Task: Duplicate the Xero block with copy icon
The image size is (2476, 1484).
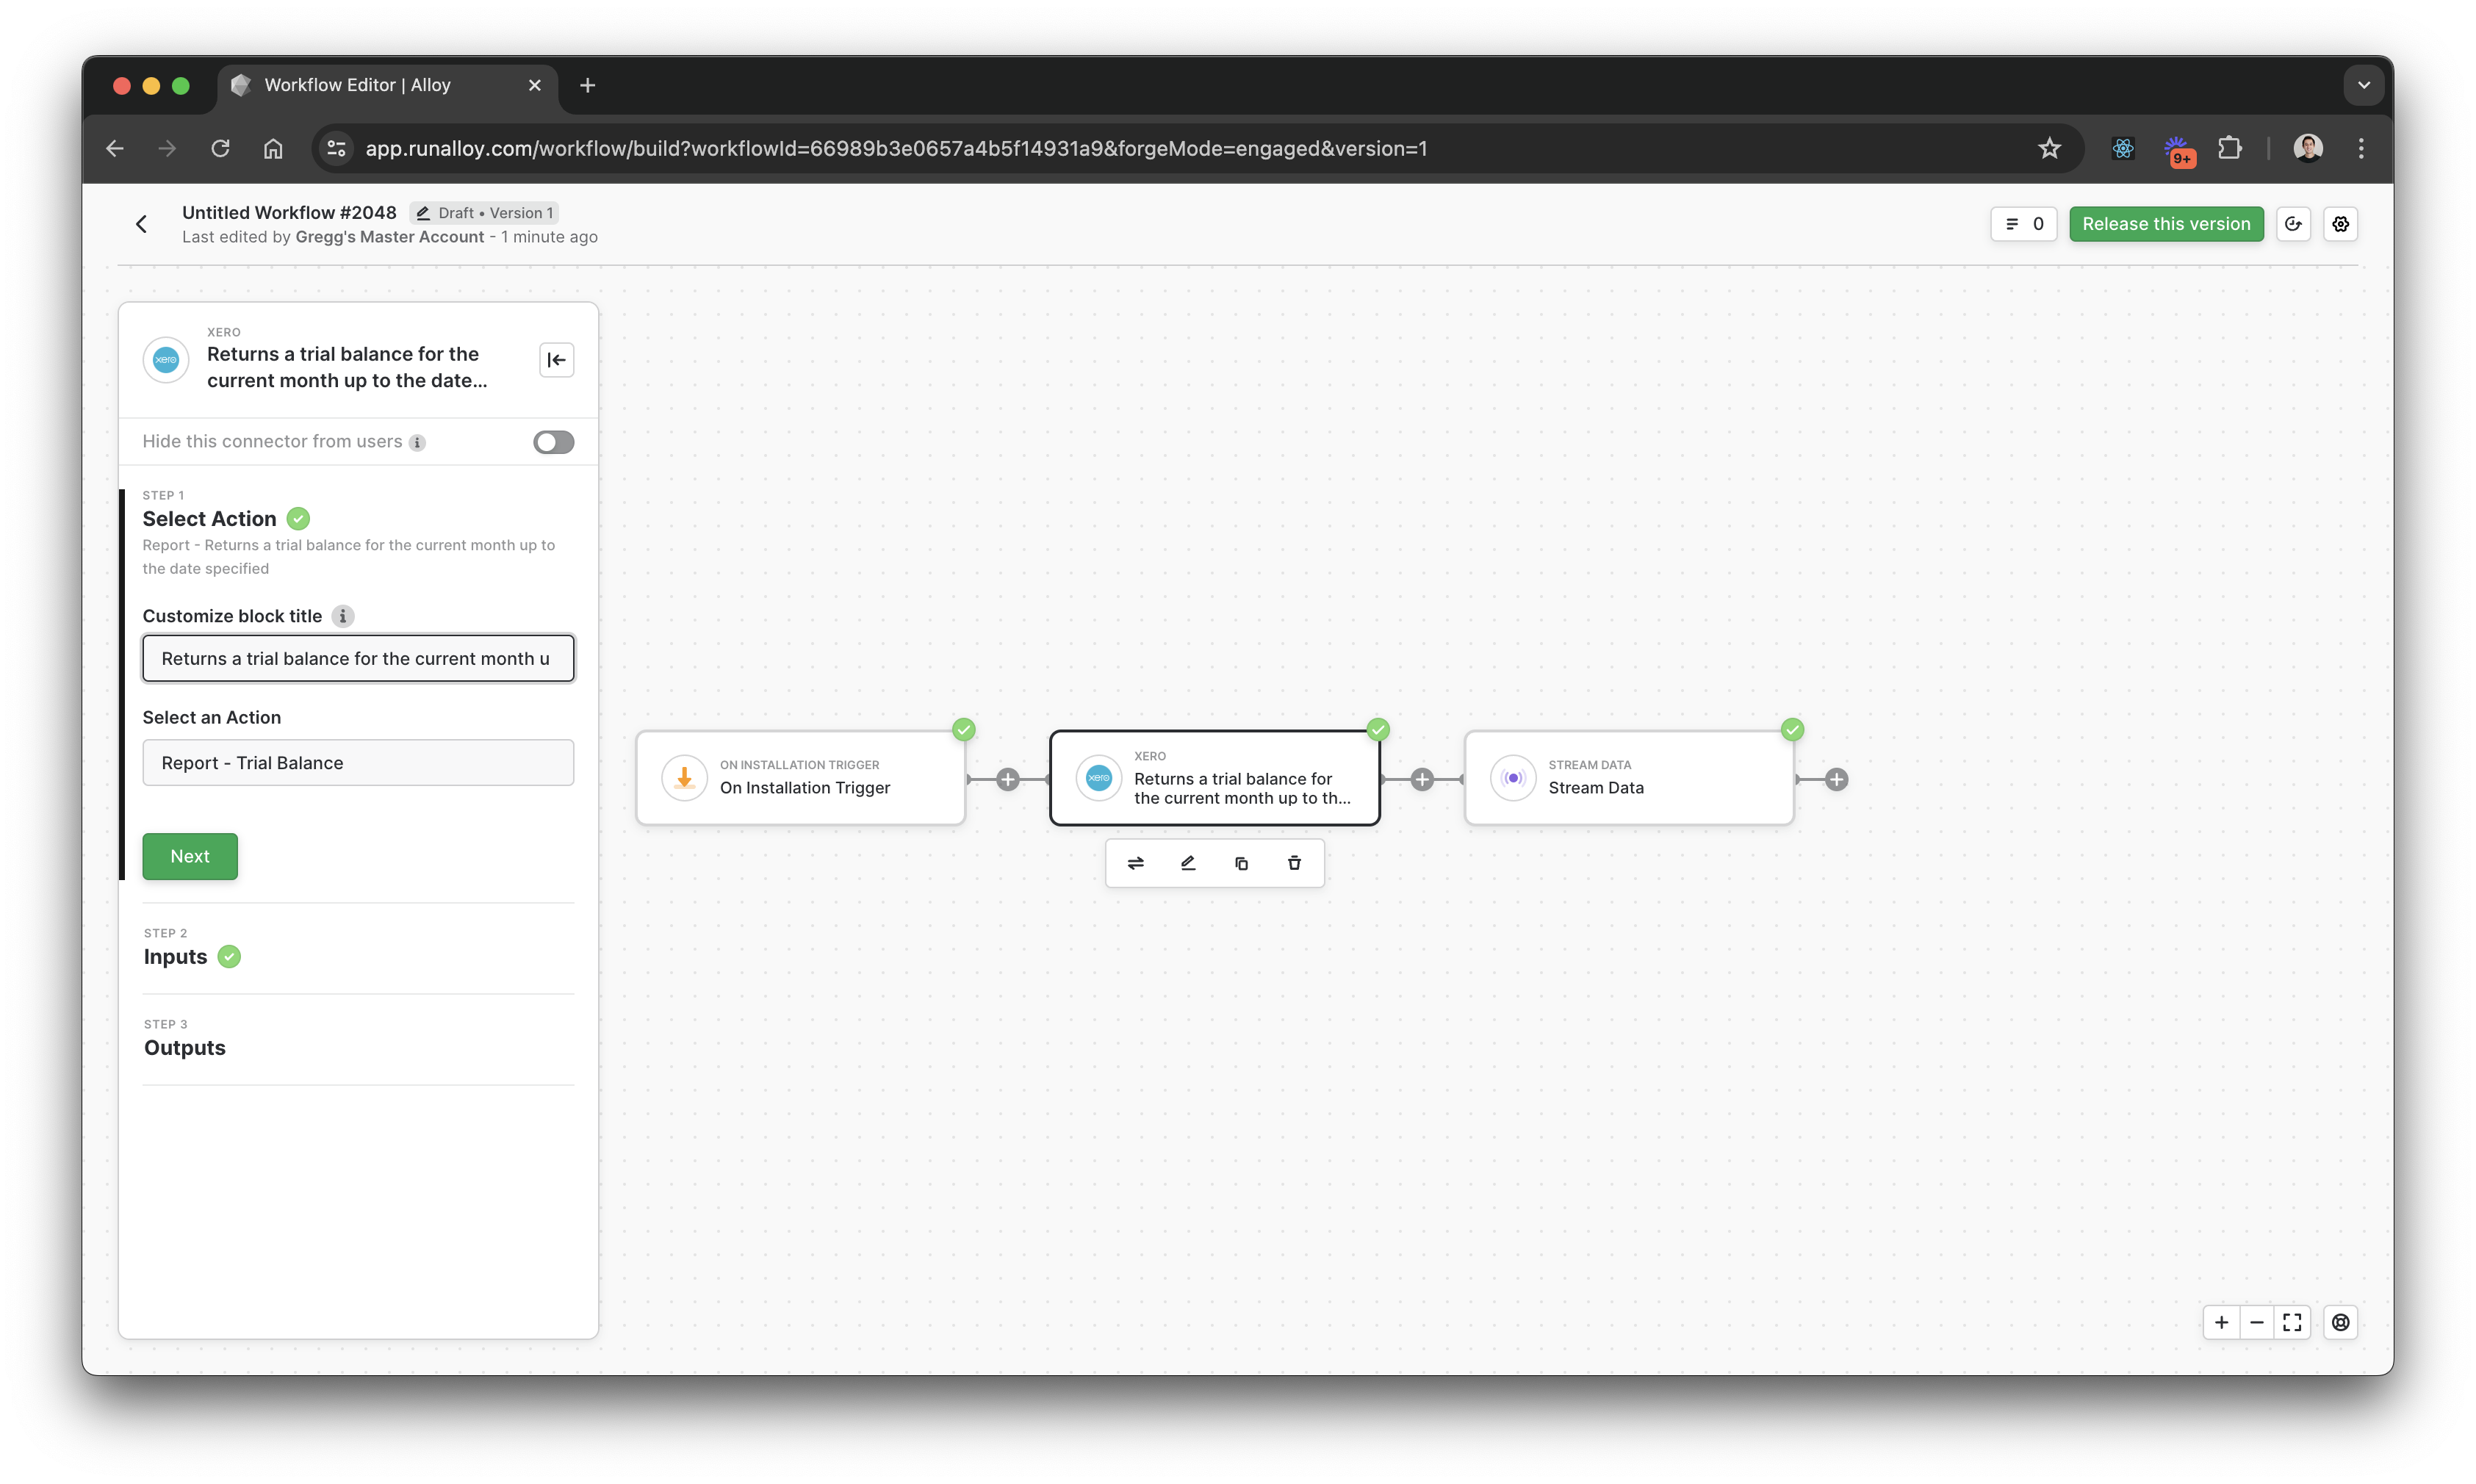Action: click(1241, 863)
